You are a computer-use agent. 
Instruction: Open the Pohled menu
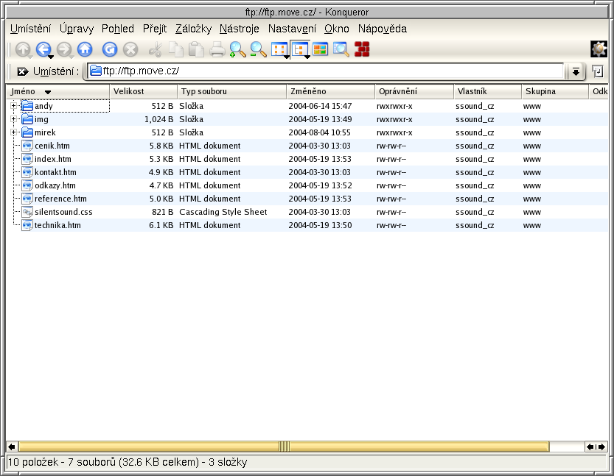[x=118, y=29]
